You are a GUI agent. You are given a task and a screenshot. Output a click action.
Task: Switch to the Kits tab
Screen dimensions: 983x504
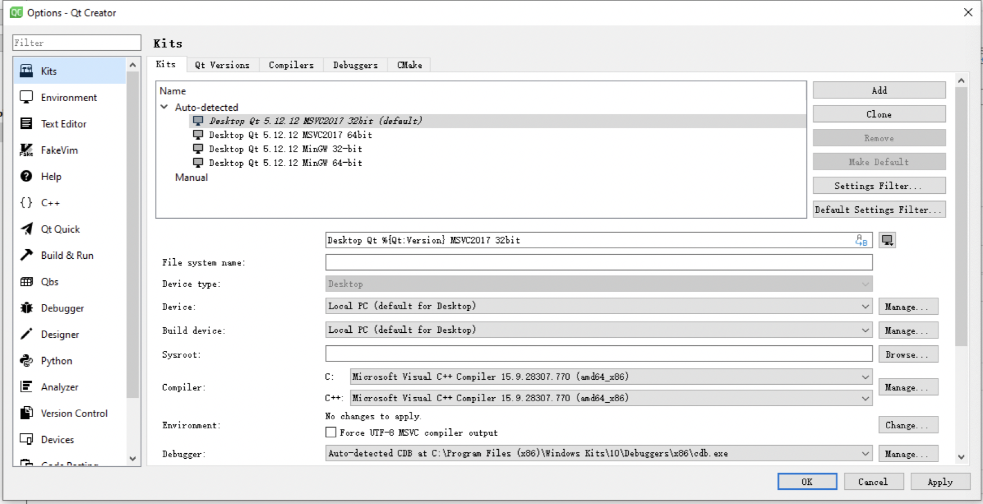point(166,64)
